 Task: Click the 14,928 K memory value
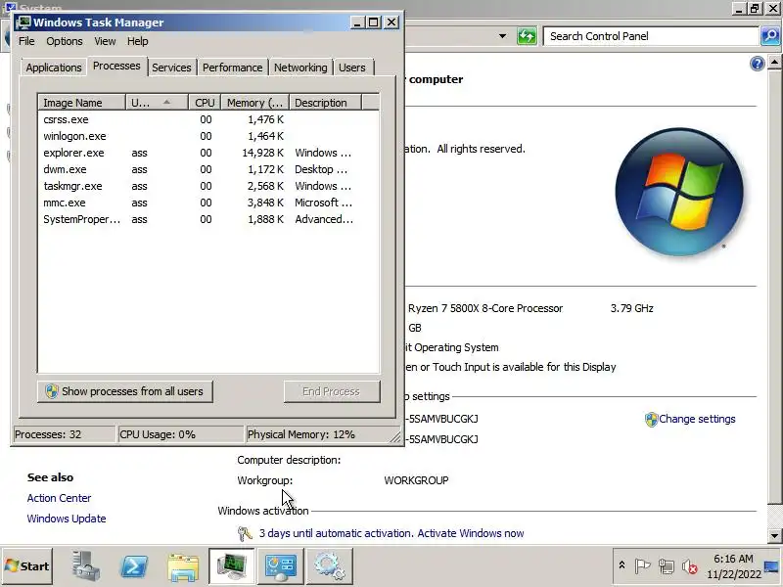[x=262, y=153]
